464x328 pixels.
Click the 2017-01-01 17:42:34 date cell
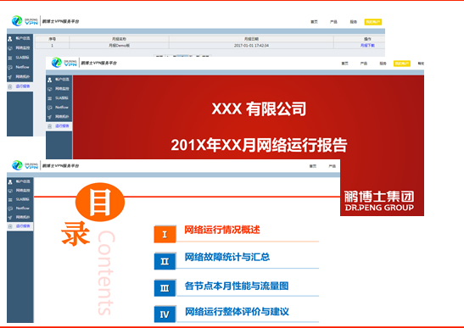(x=251, y=45)
